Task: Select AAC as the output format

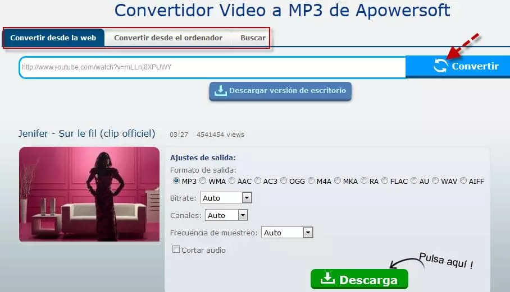Action: click(x=232, y=181)
